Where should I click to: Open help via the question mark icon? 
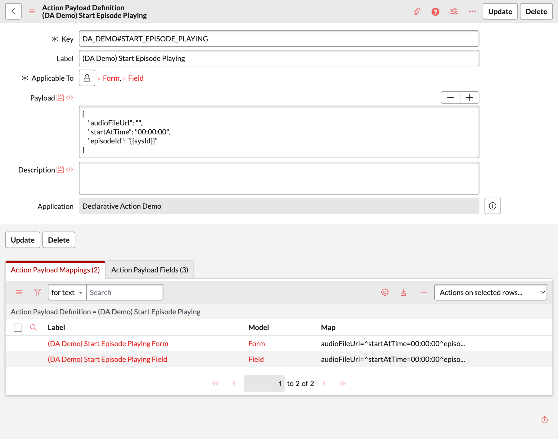[435, 11]
